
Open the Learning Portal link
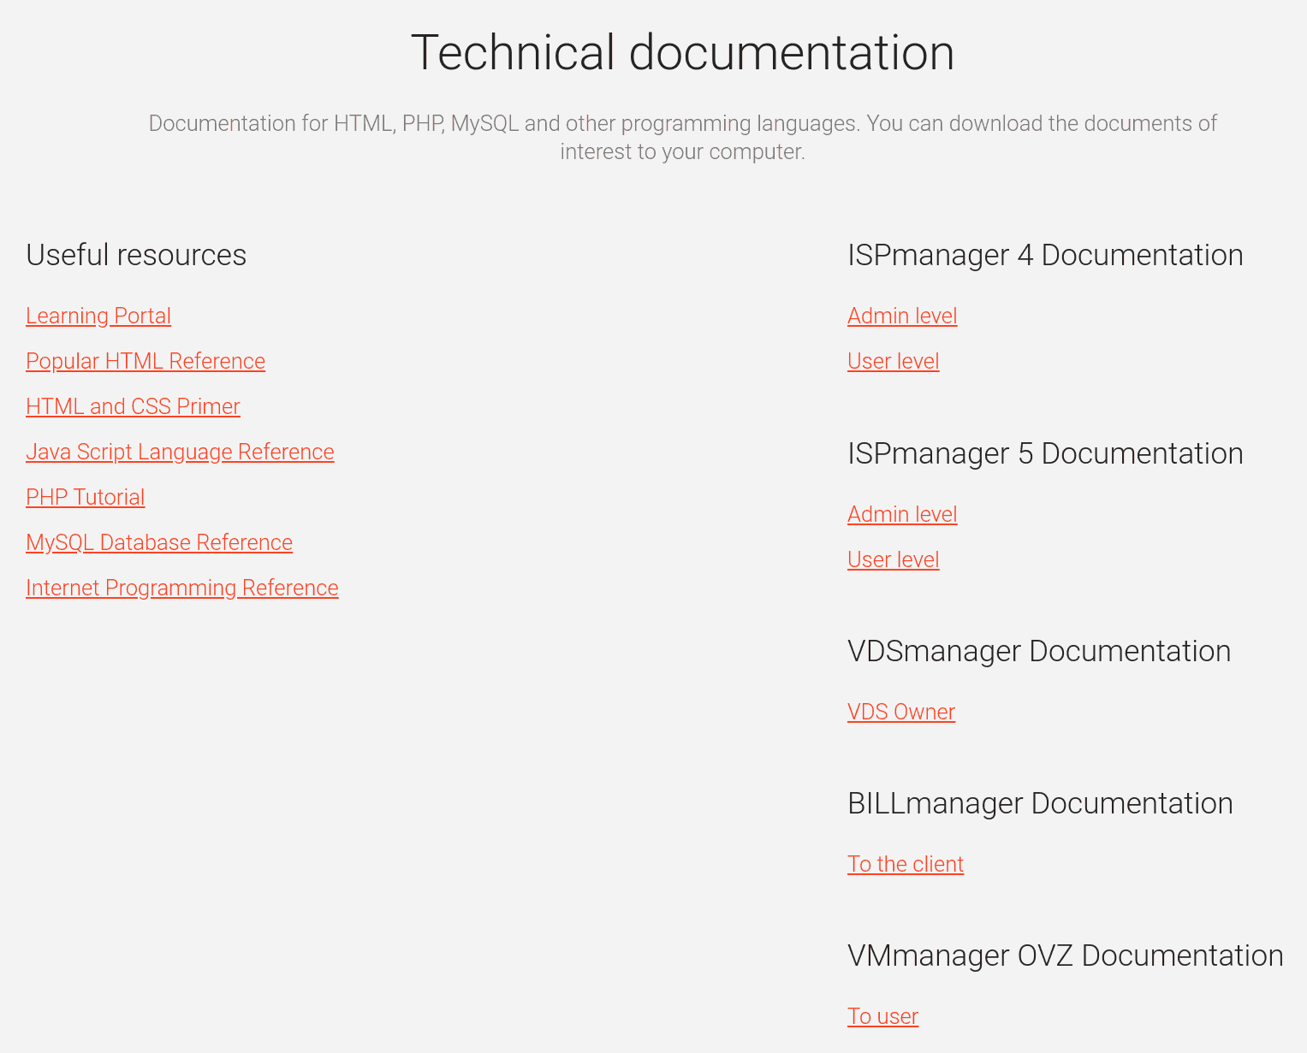click(98, 316)
